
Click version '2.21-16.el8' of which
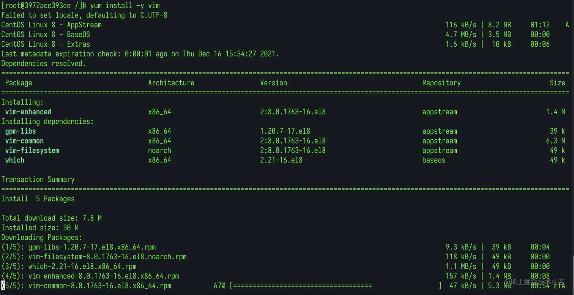tap(281, 160)
